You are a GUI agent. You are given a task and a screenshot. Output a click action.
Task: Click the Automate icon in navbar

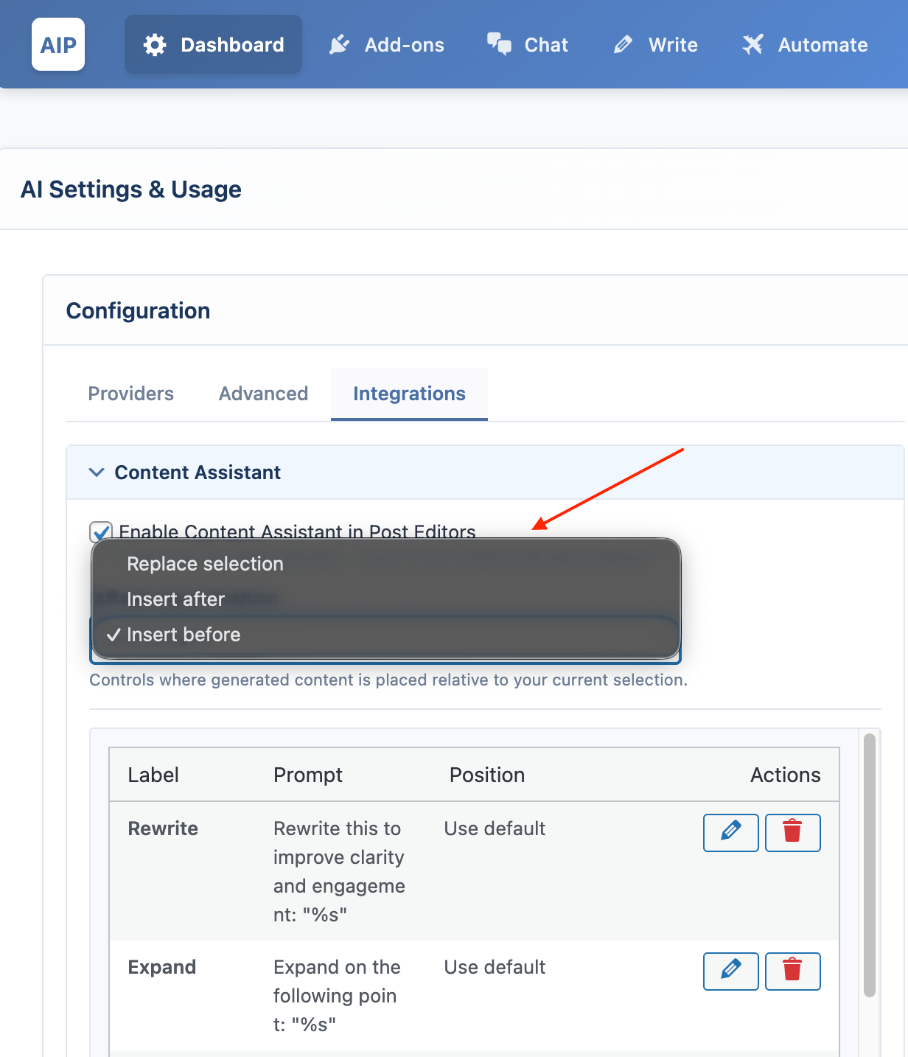point(752,45)
